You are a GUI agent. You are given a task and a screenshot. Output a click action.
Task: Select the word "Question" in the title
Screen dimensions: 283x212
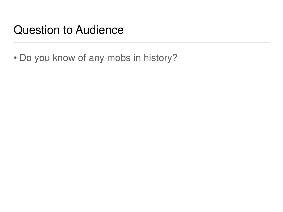coord(37,30)
